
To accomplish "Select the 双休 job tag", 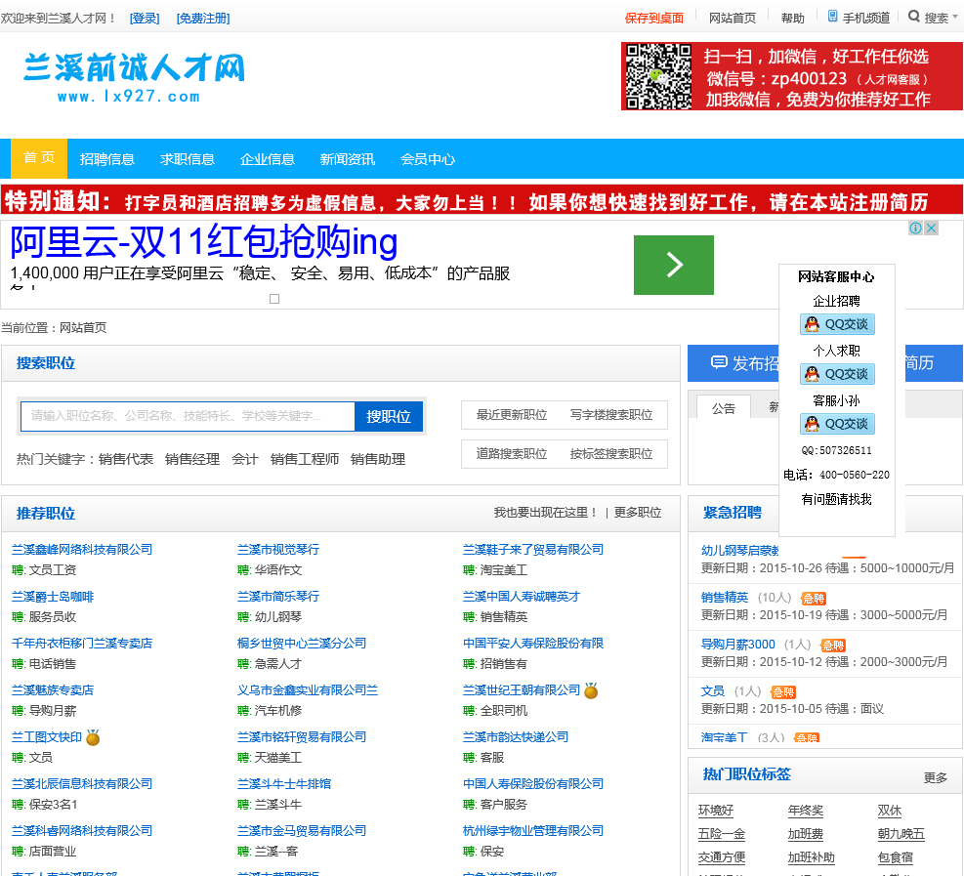I will coord(889,811).
